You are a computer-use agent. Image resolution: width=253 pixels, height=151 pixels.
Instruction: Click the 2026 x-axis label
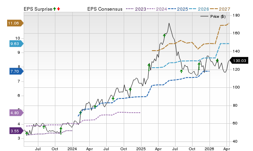click(x=209, y=149)
